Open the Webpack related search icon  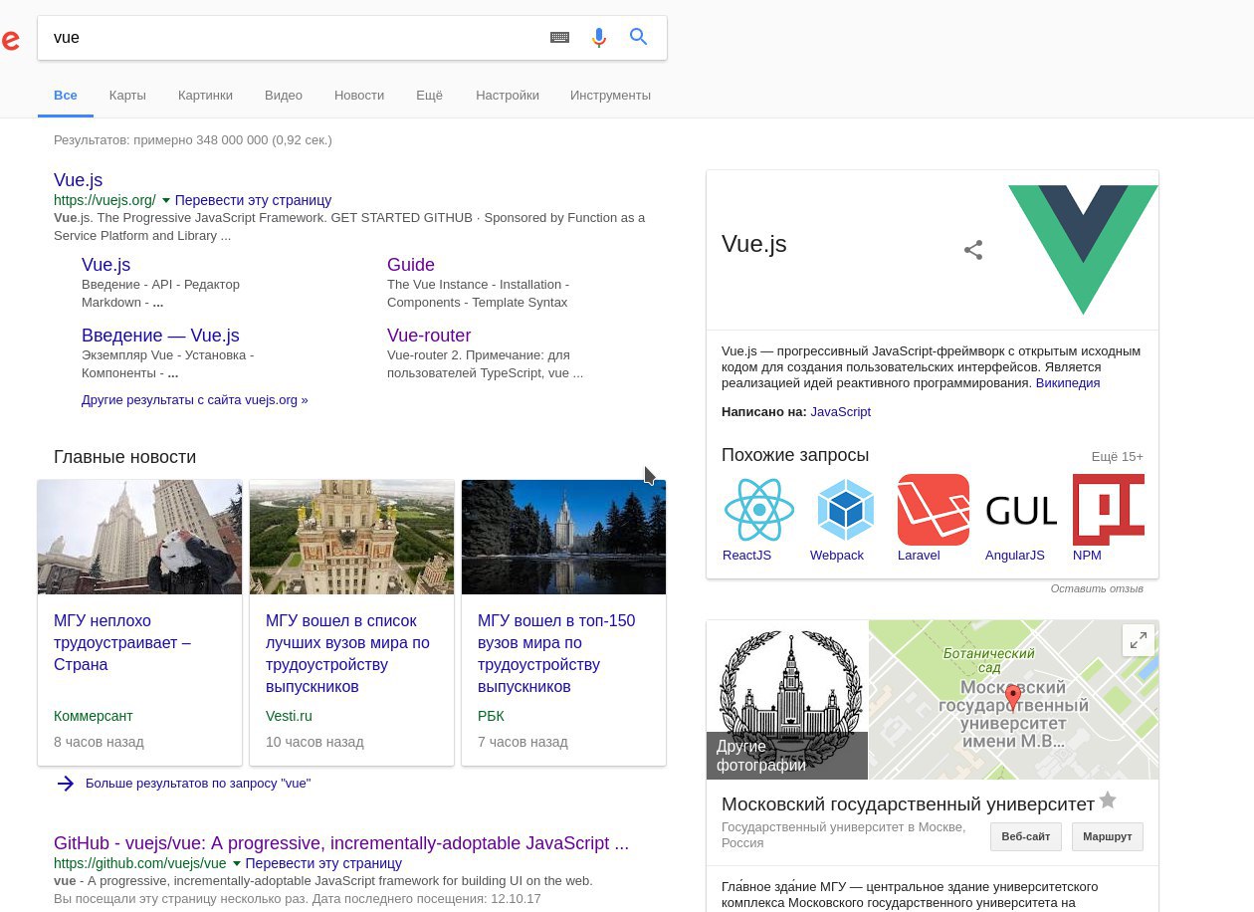point(846,510)
